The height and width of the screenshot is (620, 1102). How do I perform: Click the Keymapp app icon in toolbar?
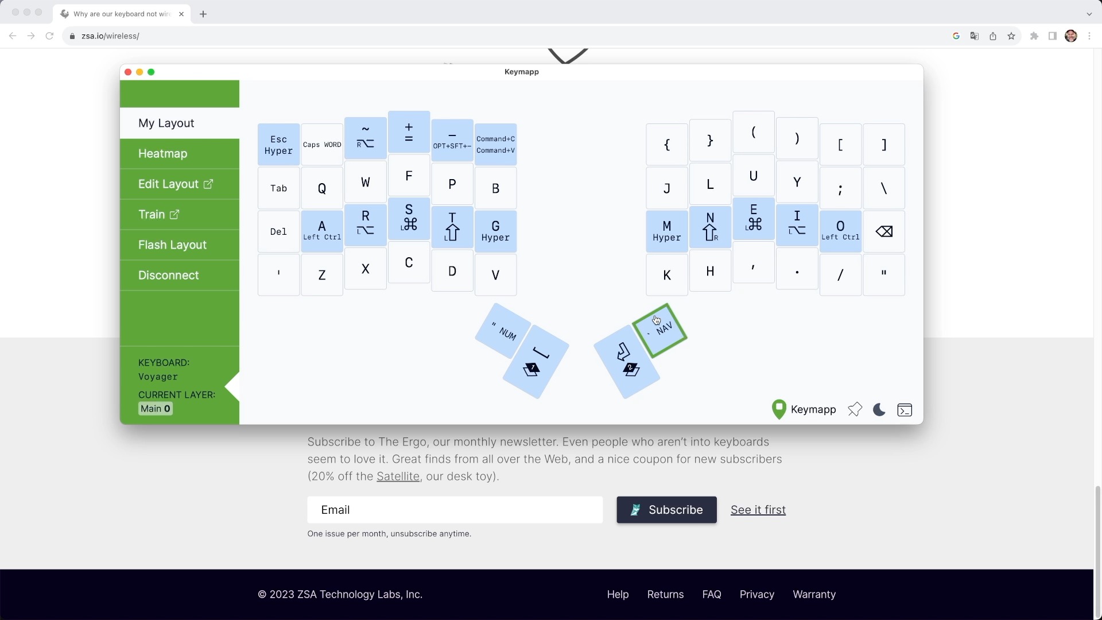[778, 409]
